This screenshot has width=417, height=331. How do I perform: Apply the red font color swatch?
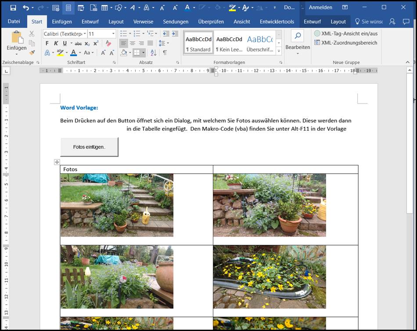click(x=73, y=53)
